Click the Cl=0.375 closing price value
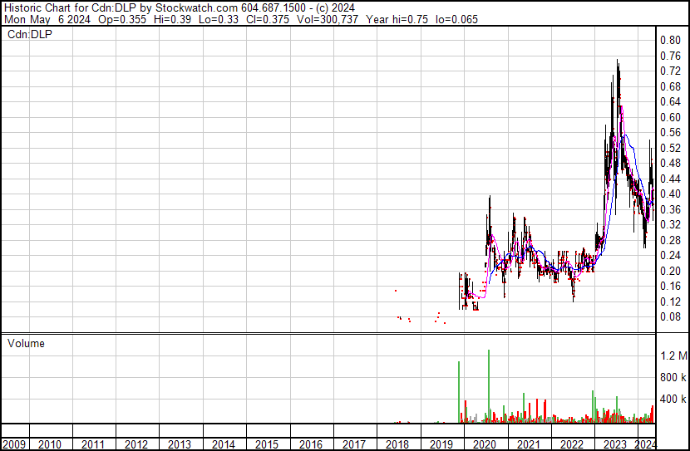 click(x=268, y=19)
